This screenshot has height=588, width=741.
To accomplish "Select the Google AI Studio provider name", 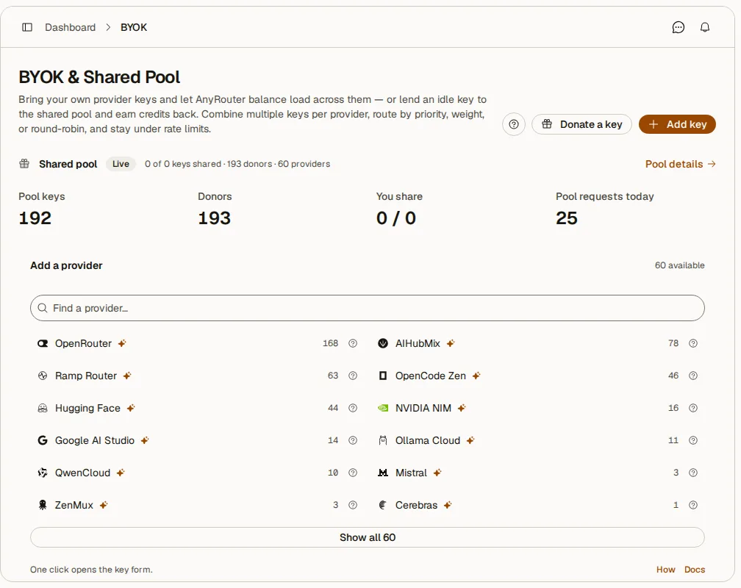I will click(x=95, y=440).
